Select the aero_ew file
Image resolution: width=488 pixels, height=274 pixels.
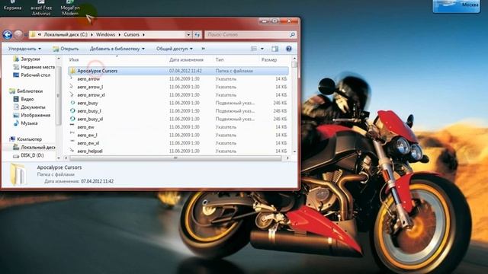tap(178, 127)
